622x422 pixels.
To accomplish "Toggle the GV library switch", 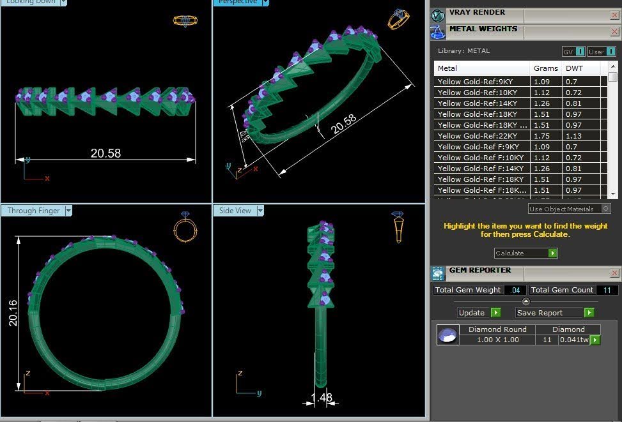I will 573,52.
